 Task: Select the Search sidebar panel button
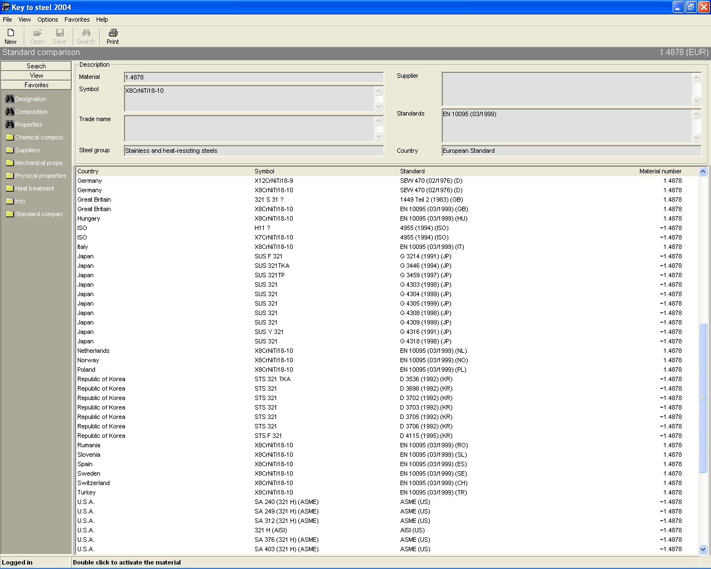[x=36, y=66]
